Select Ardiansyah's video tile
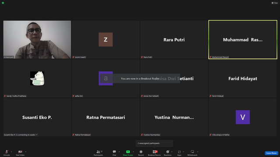Image resolution: width=280 pixels, height=157 pixels. click(x=37, y=40)
